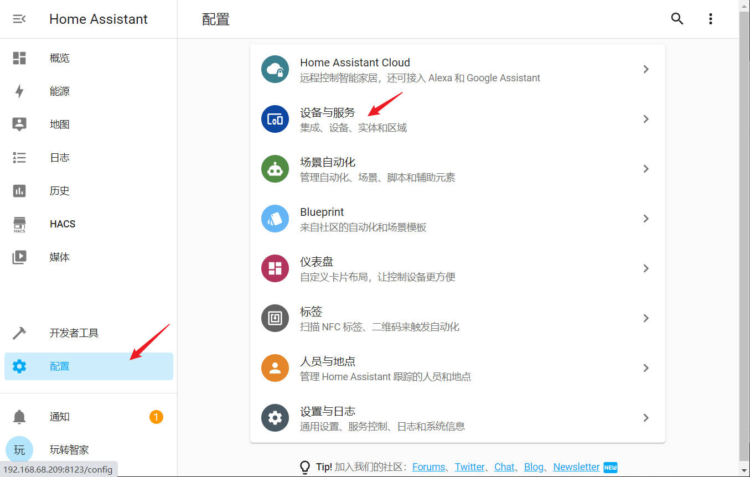Go to 地图 in the sidebar

[x=60, y=125]
